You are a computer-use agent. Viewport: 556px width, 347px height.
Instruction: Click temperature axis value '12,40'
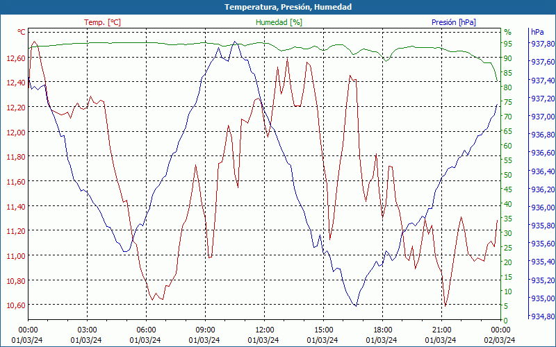(16, 83)
